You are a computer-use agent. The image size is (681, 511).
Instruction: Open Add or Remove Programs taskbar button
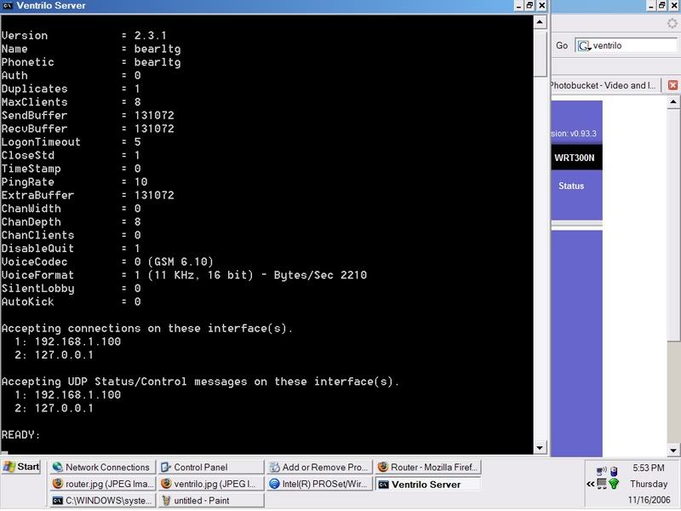click(x=319, y=467)
